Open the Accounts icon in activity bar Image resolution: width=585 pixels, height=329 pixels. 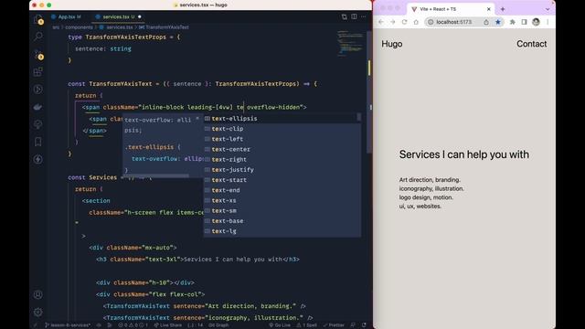[x=38, y=294]
